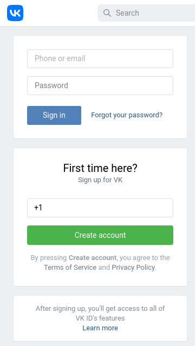Open the Forgot your password link
Image resolution: width=195 pixels, height=346 pixels.
127,115
